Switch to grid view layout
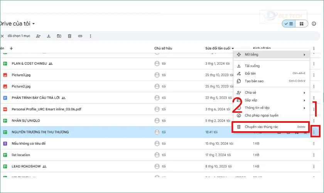Image resolution: width=324 pixels, height=193 pixels. 302,24
